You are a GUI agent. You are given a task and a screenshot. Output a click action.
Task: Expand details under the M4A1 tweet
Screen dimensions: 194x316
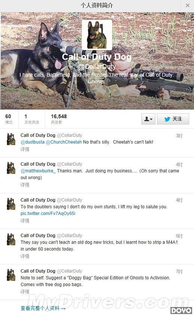pyautogui.click(x=25, y=256)
